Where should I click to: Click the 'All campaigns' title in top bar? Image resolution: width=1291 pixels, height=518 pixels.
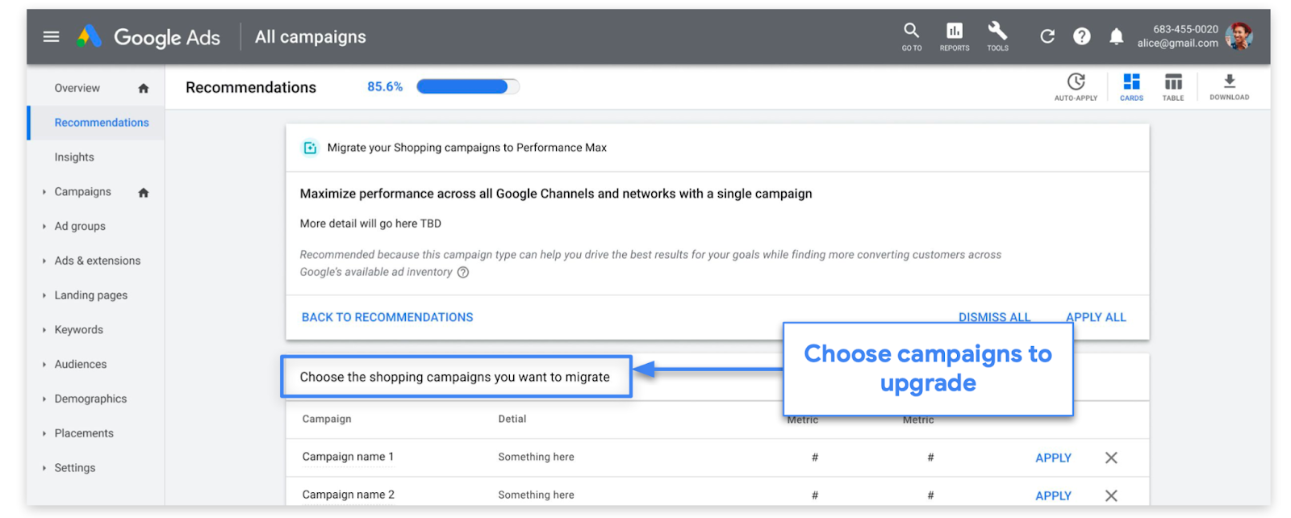tap(311, 37)
